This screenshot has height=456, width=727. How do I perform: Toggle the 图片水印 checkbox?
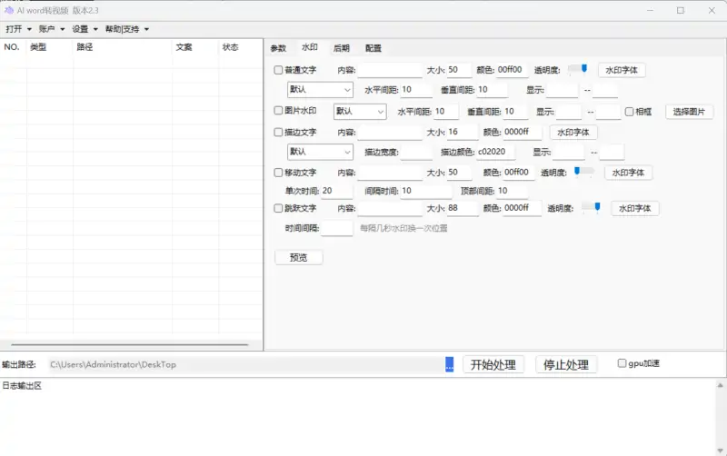279,111
